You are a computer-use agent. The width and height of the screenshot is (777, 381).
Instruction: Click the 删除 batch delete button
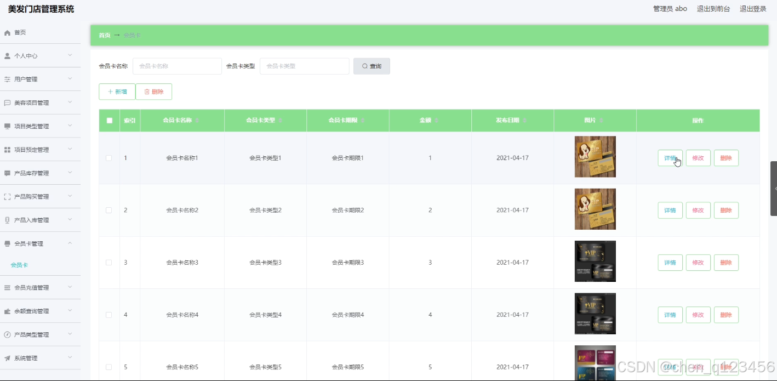point(154,92)
